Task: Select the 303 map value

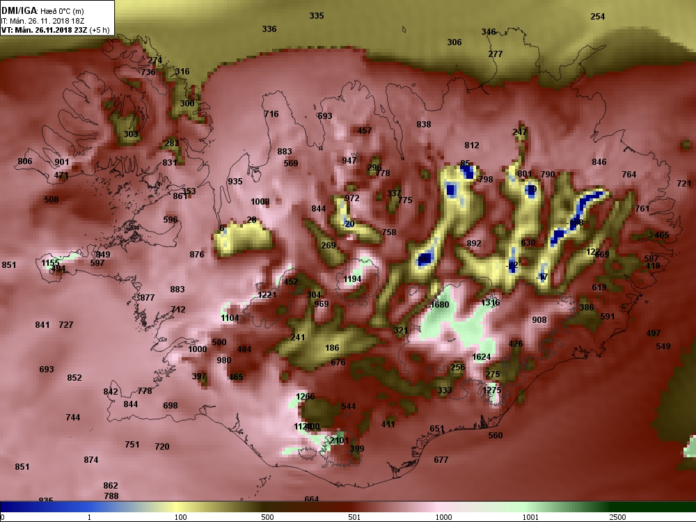Action: pos(131,134)
